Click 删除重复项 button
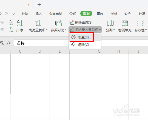Image resolution: width=148 pixels, height=120 pixels. coord(81,23)
